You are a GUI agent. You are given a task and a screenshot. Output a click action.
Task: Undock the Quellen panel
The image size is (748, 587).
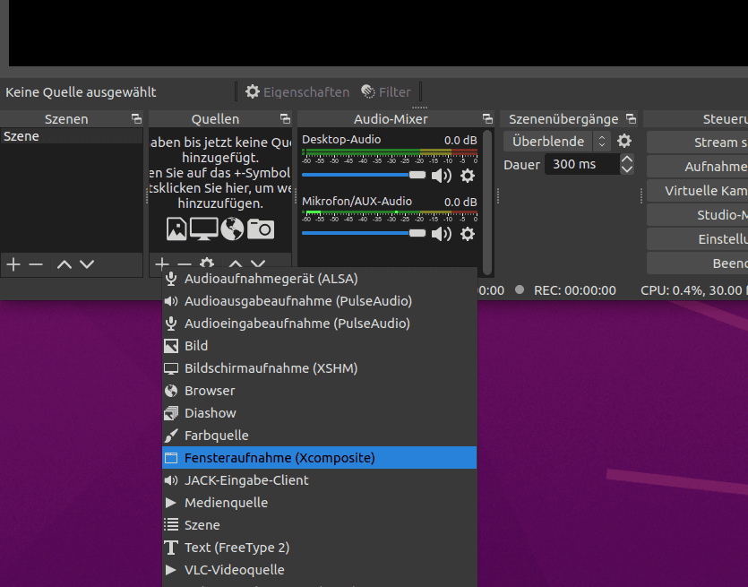click(x=285, y=119)
